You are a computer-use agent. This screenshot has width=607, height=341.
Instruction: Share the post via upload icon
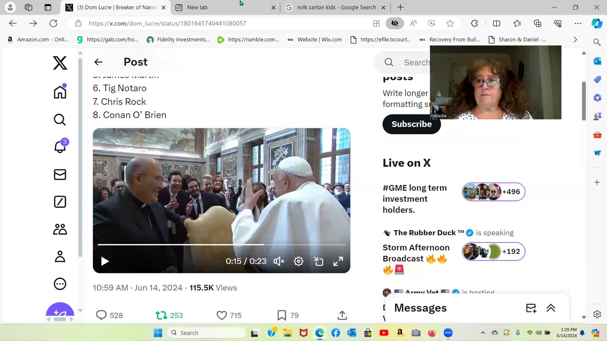[342, 315]
